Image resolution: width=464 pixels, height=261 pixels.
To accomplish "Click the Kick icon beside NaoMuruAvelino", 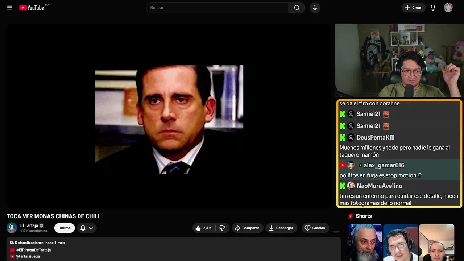I will (343, 186).
